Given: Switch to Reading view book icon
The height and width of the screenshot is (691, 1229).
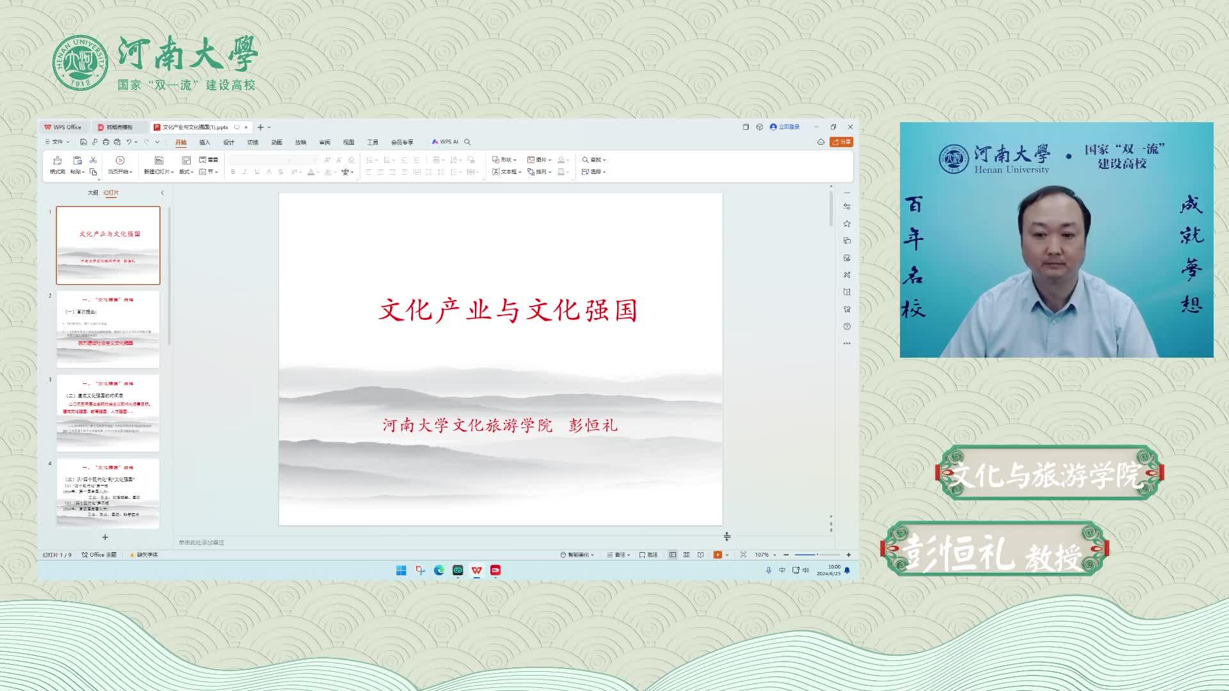Looking at the screenshot, I should coord(700,555).
